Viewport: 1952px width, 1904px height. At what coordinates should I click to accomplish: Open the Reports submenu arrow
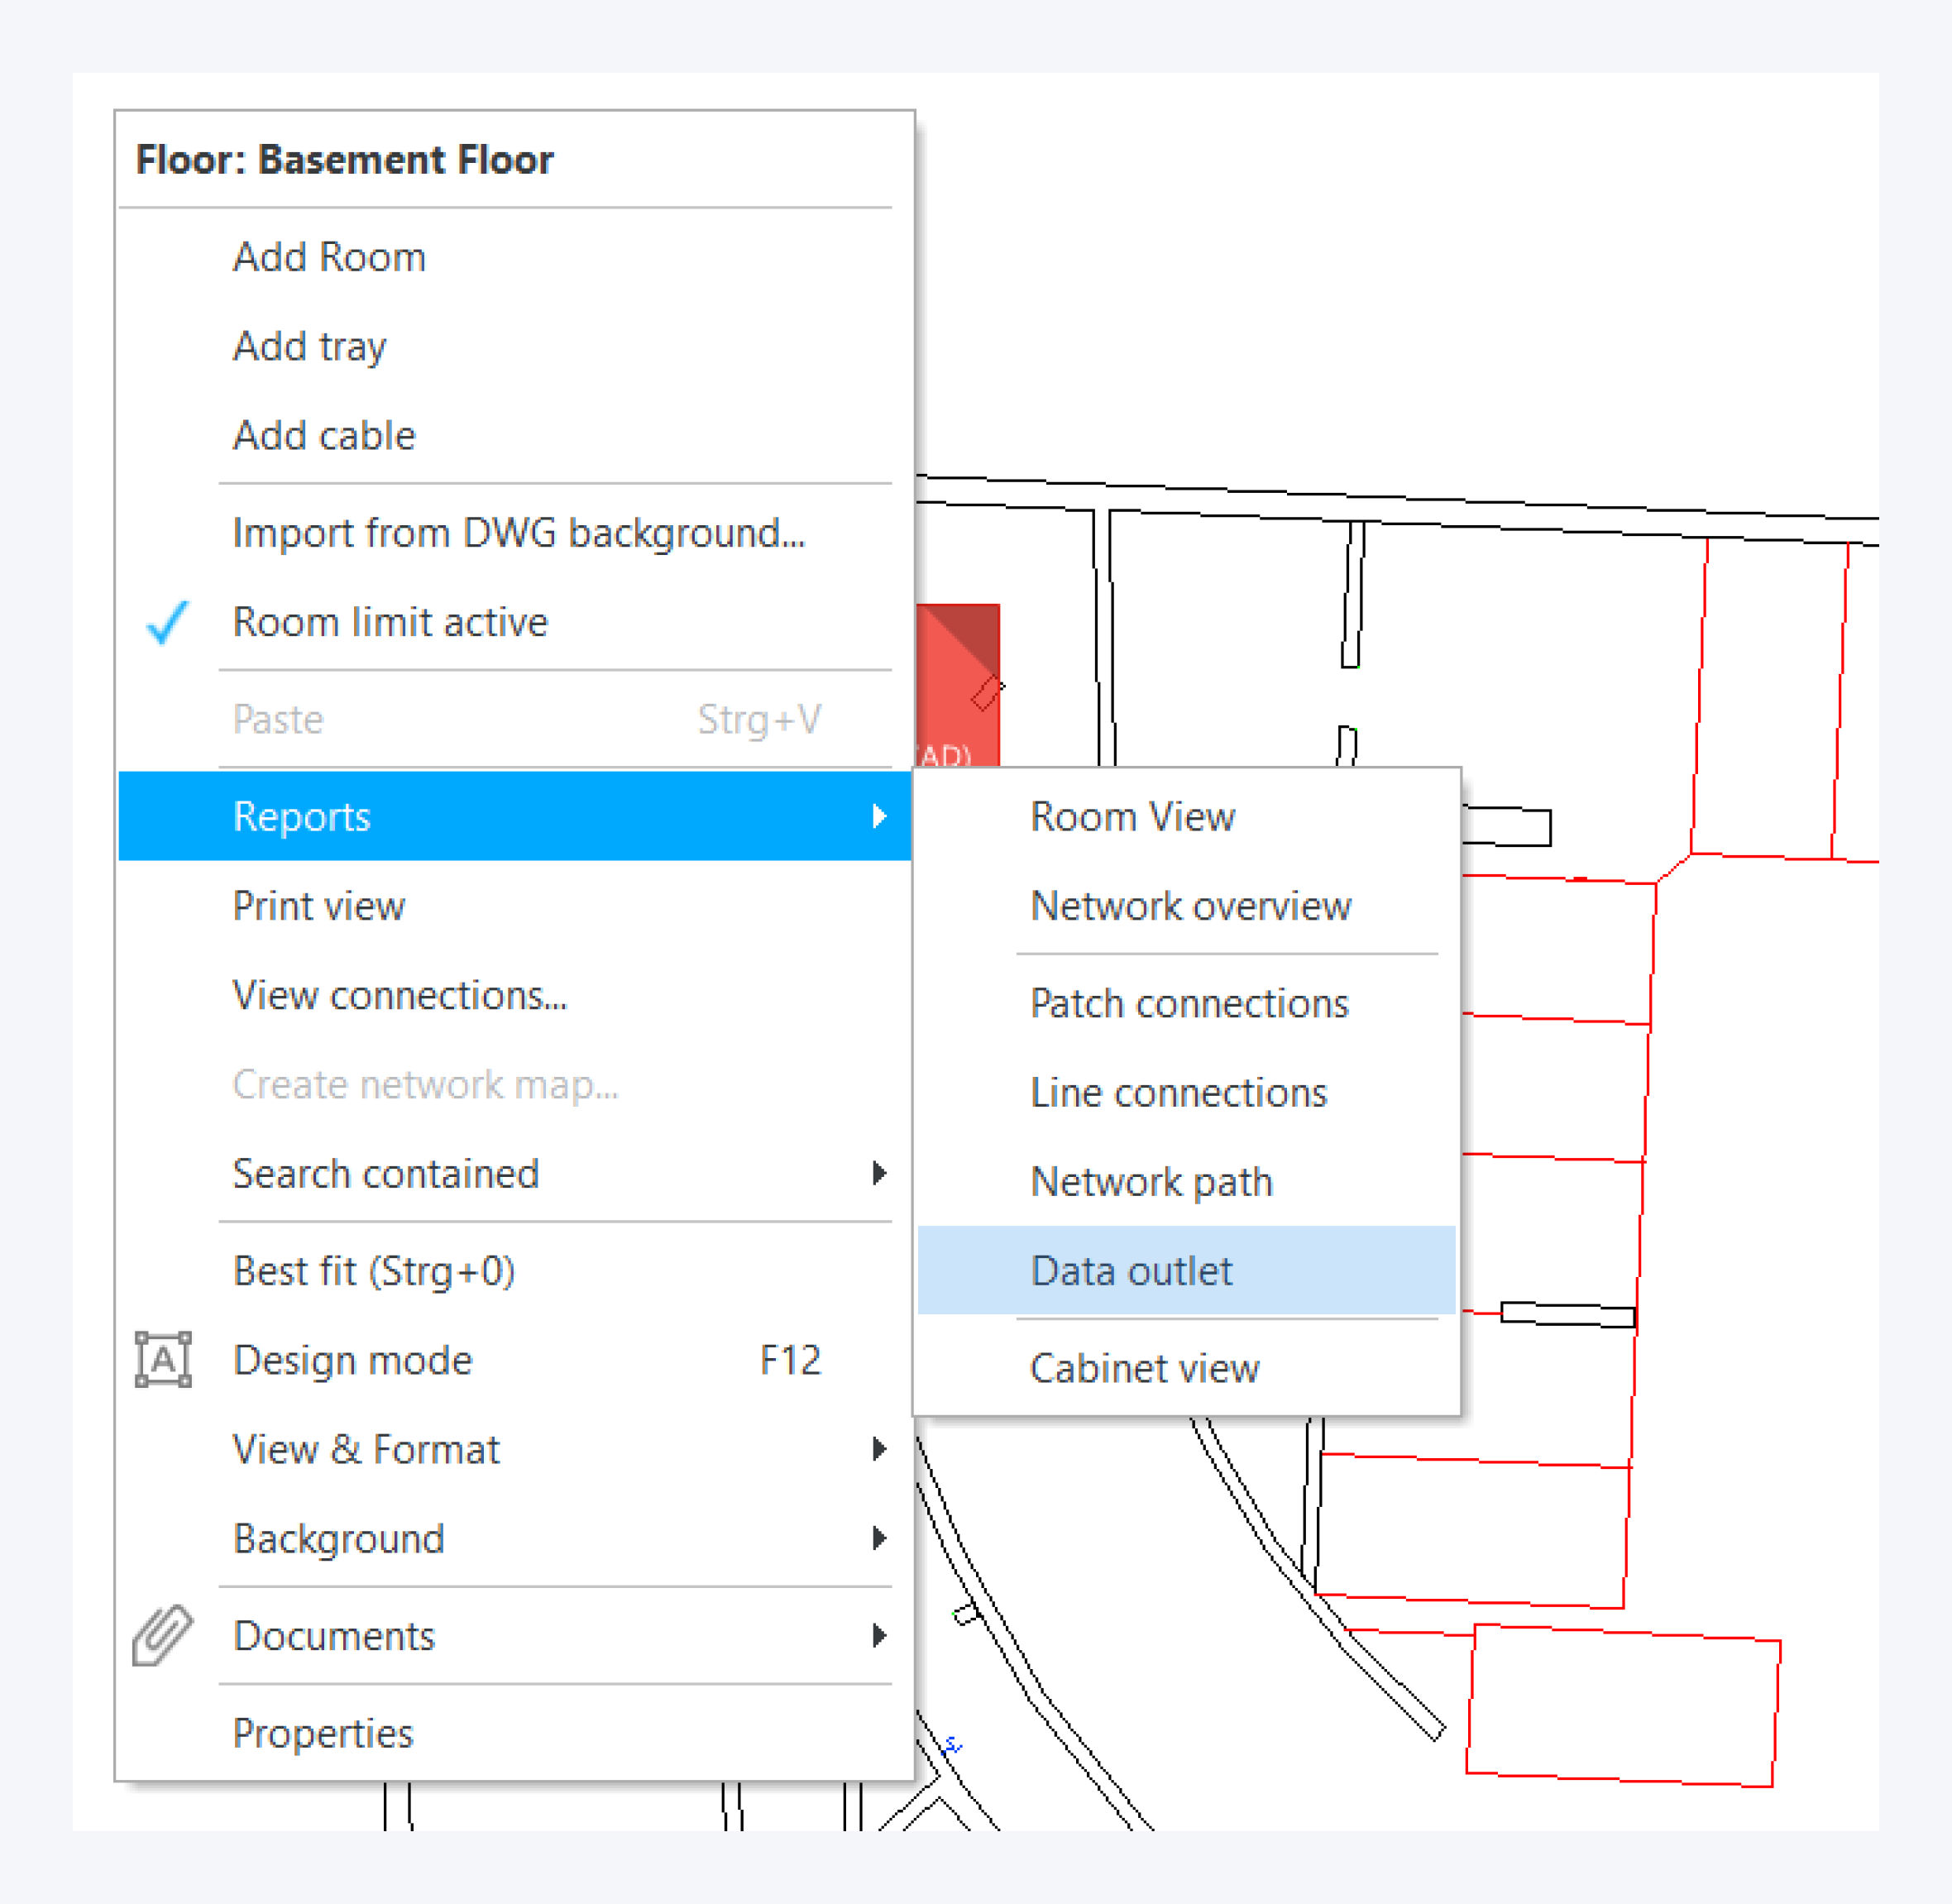coord(878,816)
